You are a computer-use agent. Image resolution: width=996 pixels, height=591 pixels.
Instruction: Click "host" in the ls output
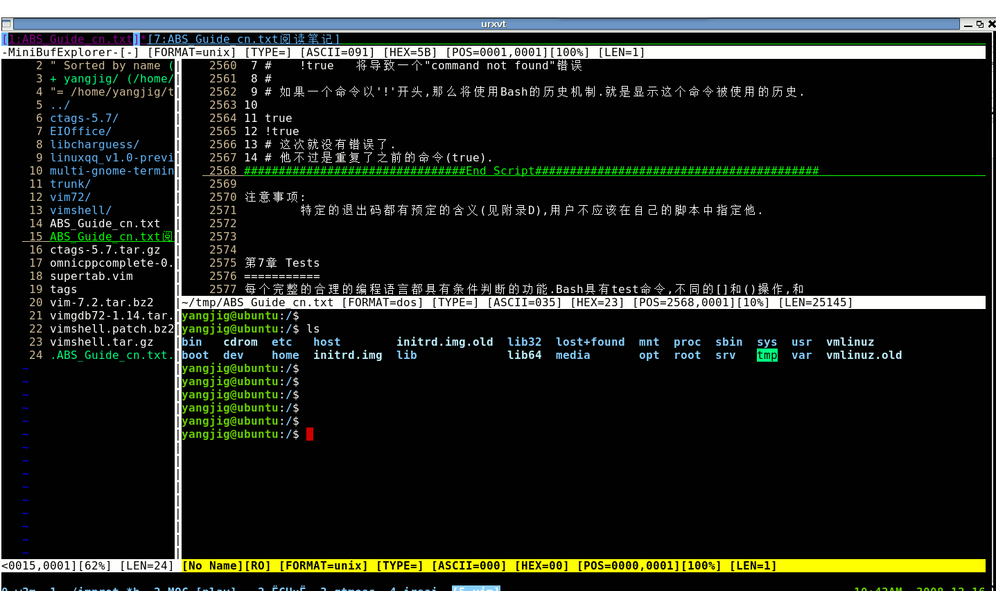click(327, 342)
